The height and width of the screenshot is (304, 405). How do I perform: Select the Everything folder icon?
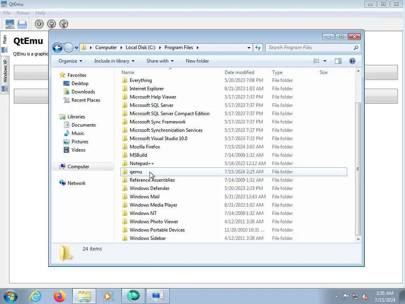(125, 80)
